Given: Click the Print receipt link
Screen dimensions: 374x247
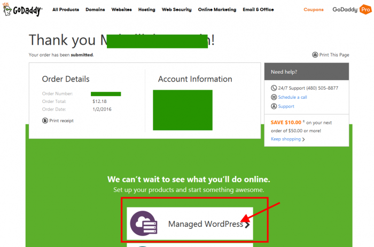Looking at the screenshot, I should click(x=61, y=121).
